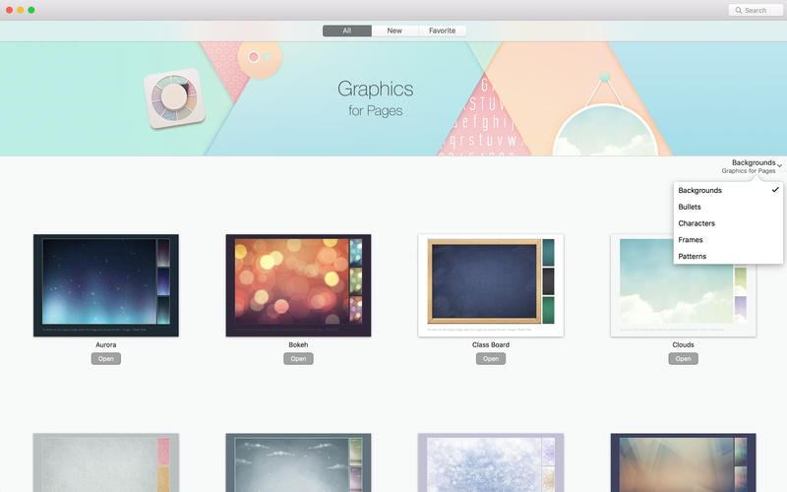This screenshot has width=787, height=492.
Task: Focus the Search field
Action: [756, 10]
